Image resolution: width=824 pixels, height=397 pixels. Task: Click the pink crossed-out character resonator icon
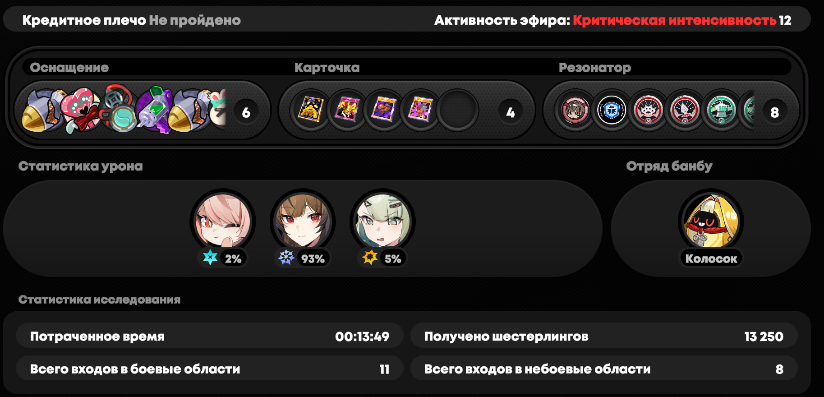(575, 110)
